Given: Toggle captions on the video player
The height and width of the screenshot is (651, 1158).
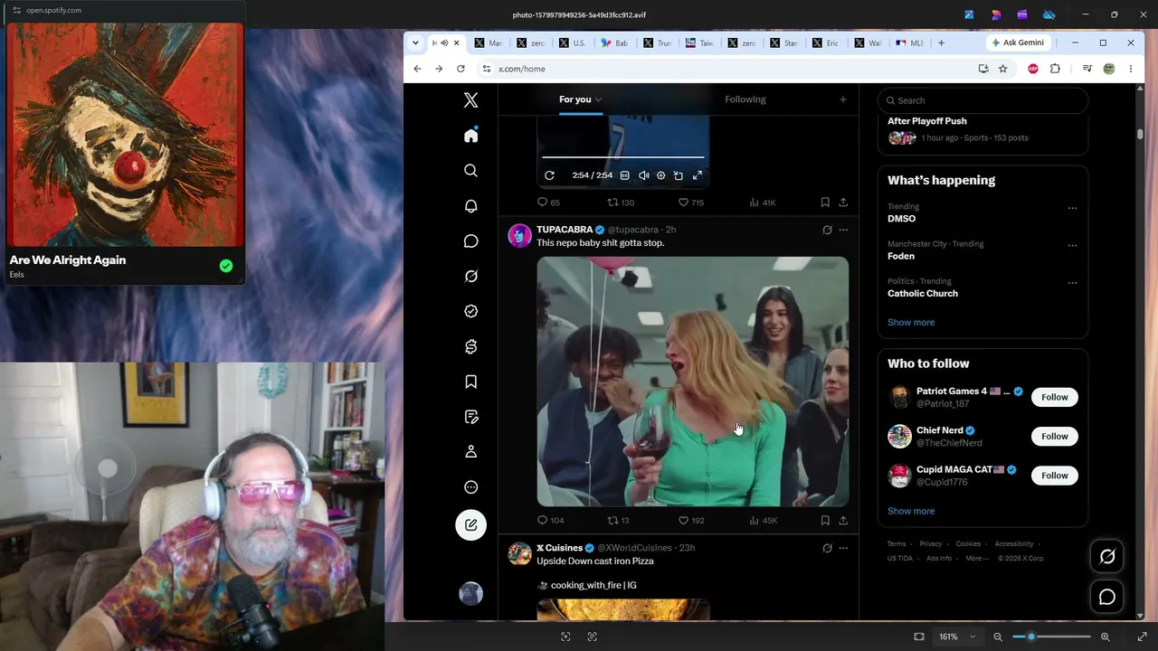Looking at the screenshot, I should pos(624,175).
